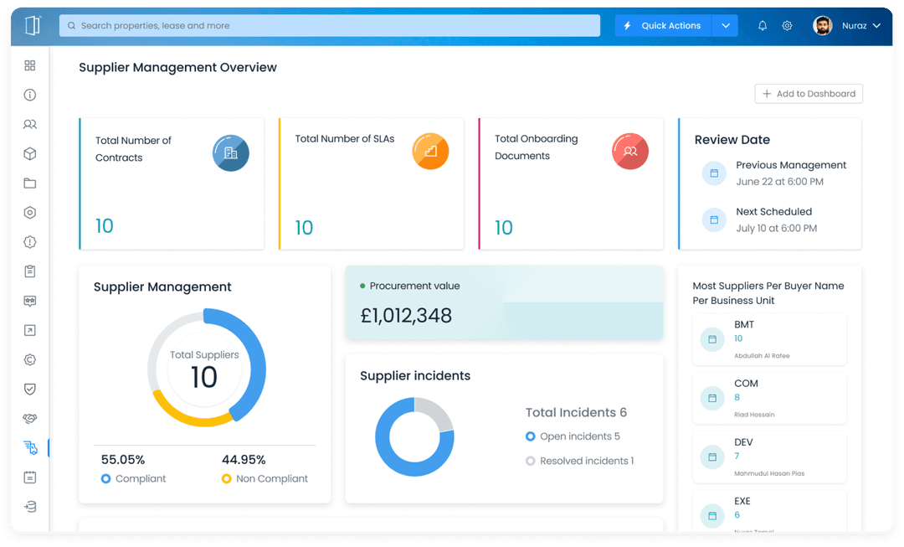
Task: Select the Open incidents radio indicator
Action: (x=529, y=436)
